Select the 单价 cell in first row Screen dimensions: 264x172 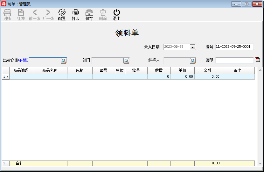(182, 77)
